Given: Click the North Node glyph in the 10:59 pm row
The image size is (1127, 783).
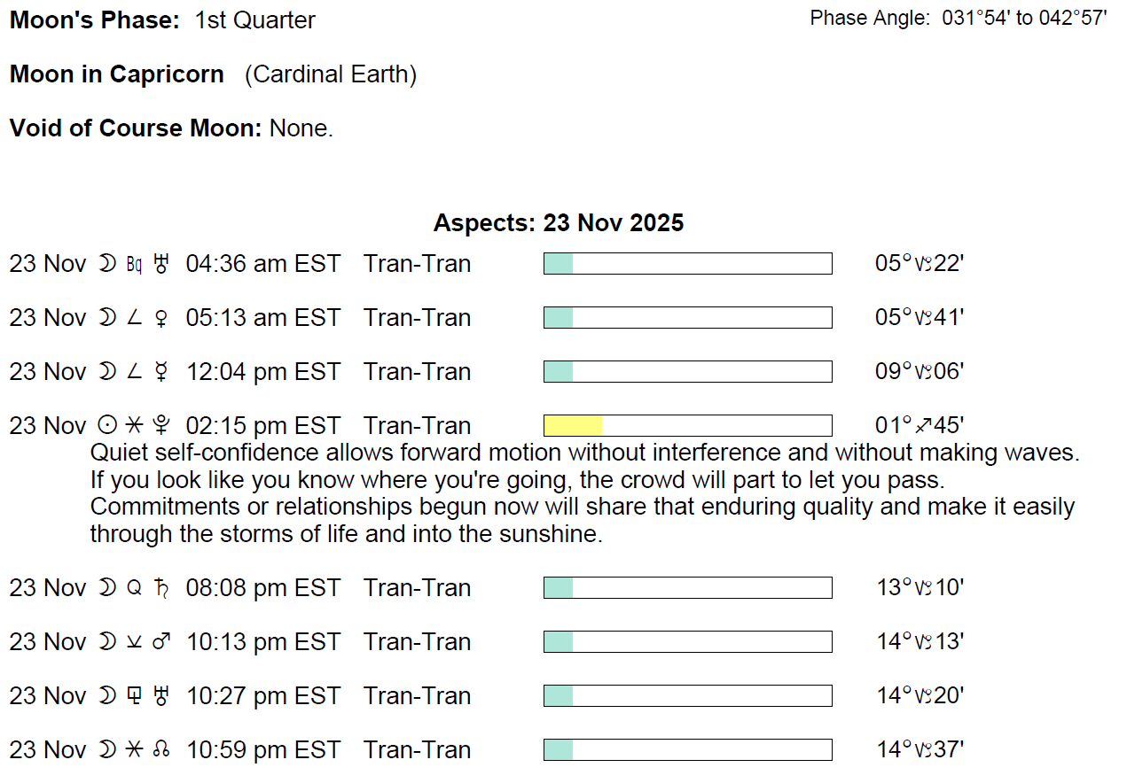Looking at the screenshot, I should click(161, 750).
